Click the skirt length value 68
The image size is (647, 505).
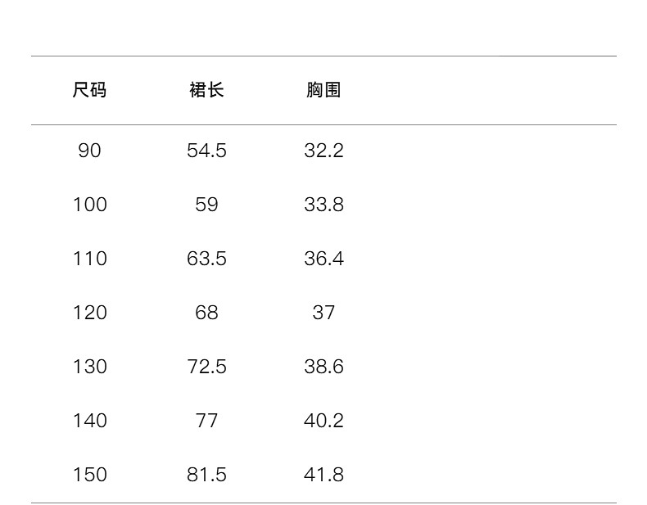pos(206,313)
